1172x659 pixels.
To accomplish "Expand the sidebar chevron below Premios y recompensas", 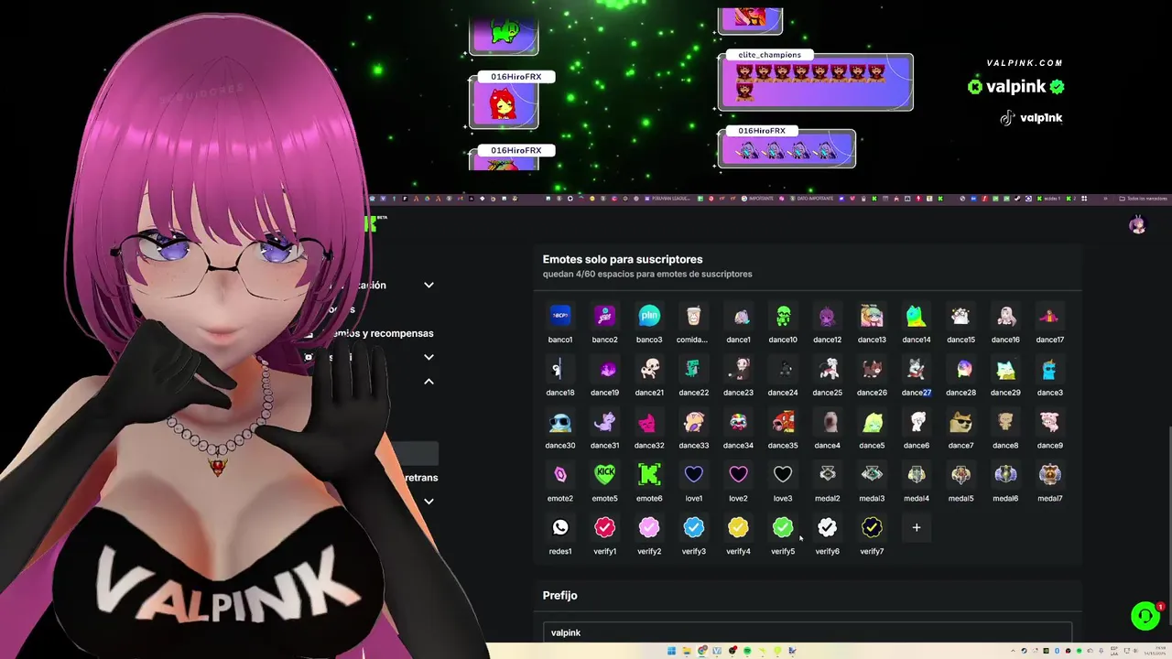I will 429,358.
